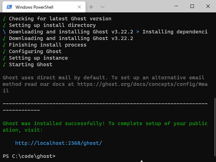
Task: Click the 'Setting up install directory' line
Action: (x=52, y=25)
